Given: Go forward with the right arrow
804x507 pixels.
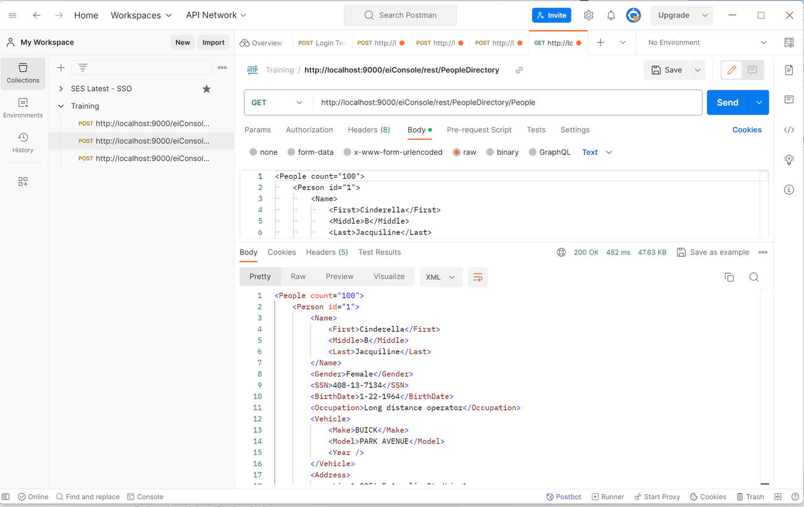Looking at the screenshot, I should coord(59,15).
